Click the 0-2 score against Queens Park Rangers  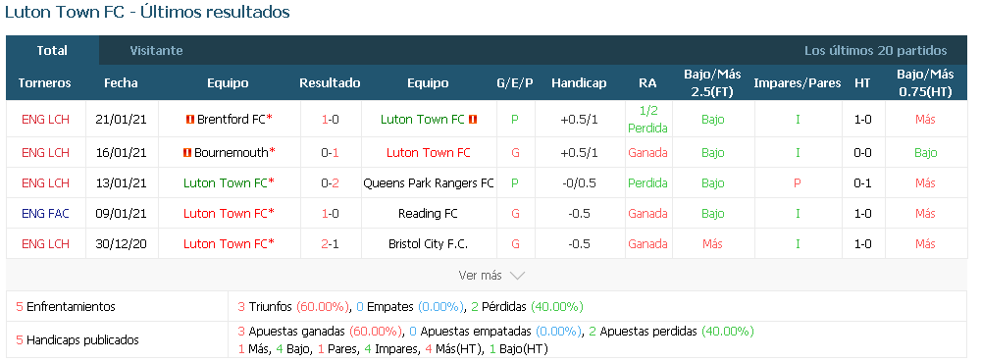[331, 183]
